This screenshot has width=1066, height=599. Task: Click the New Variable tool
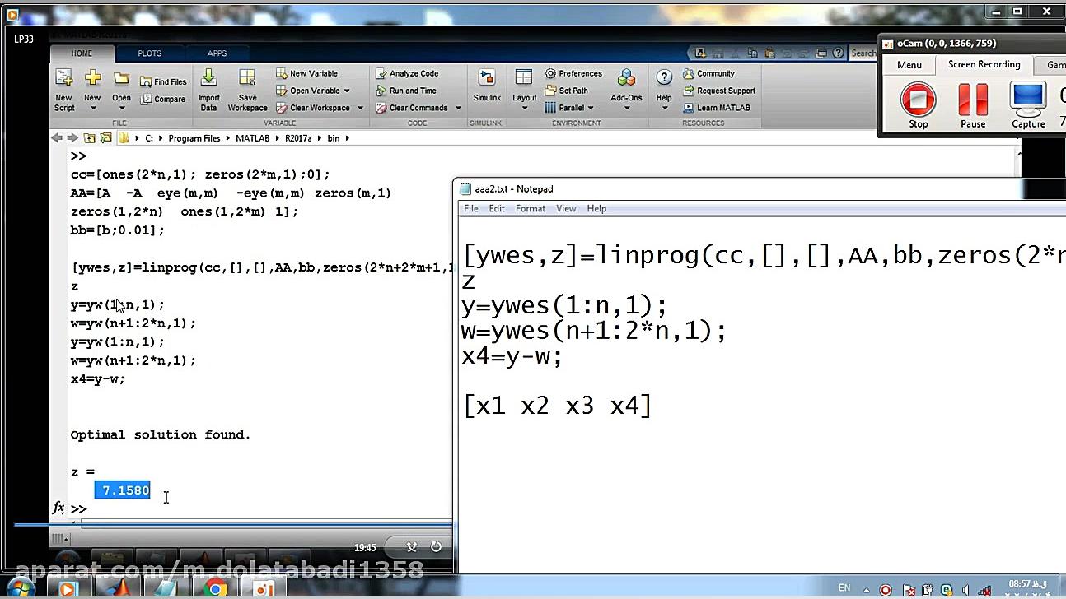[x=306, y=73]
